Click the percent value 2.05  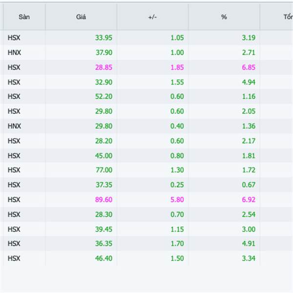pos(249,111)
